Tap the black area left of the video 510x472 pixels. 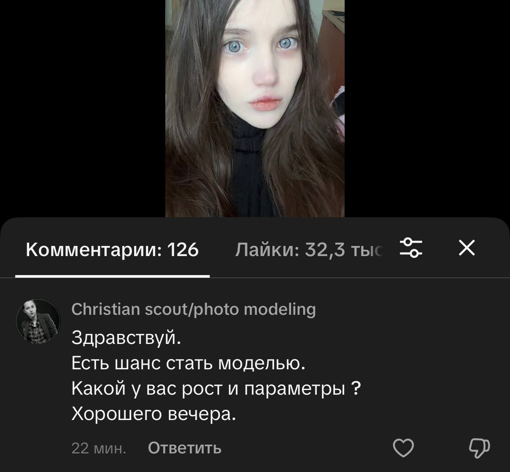click(x=82, y=108)
